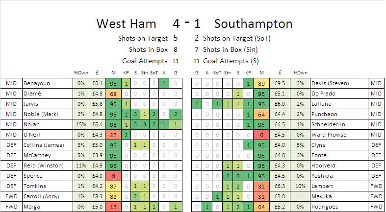Click the Southampton team title
The width and height of the screenshot is (386, 212).
[253, 23]
